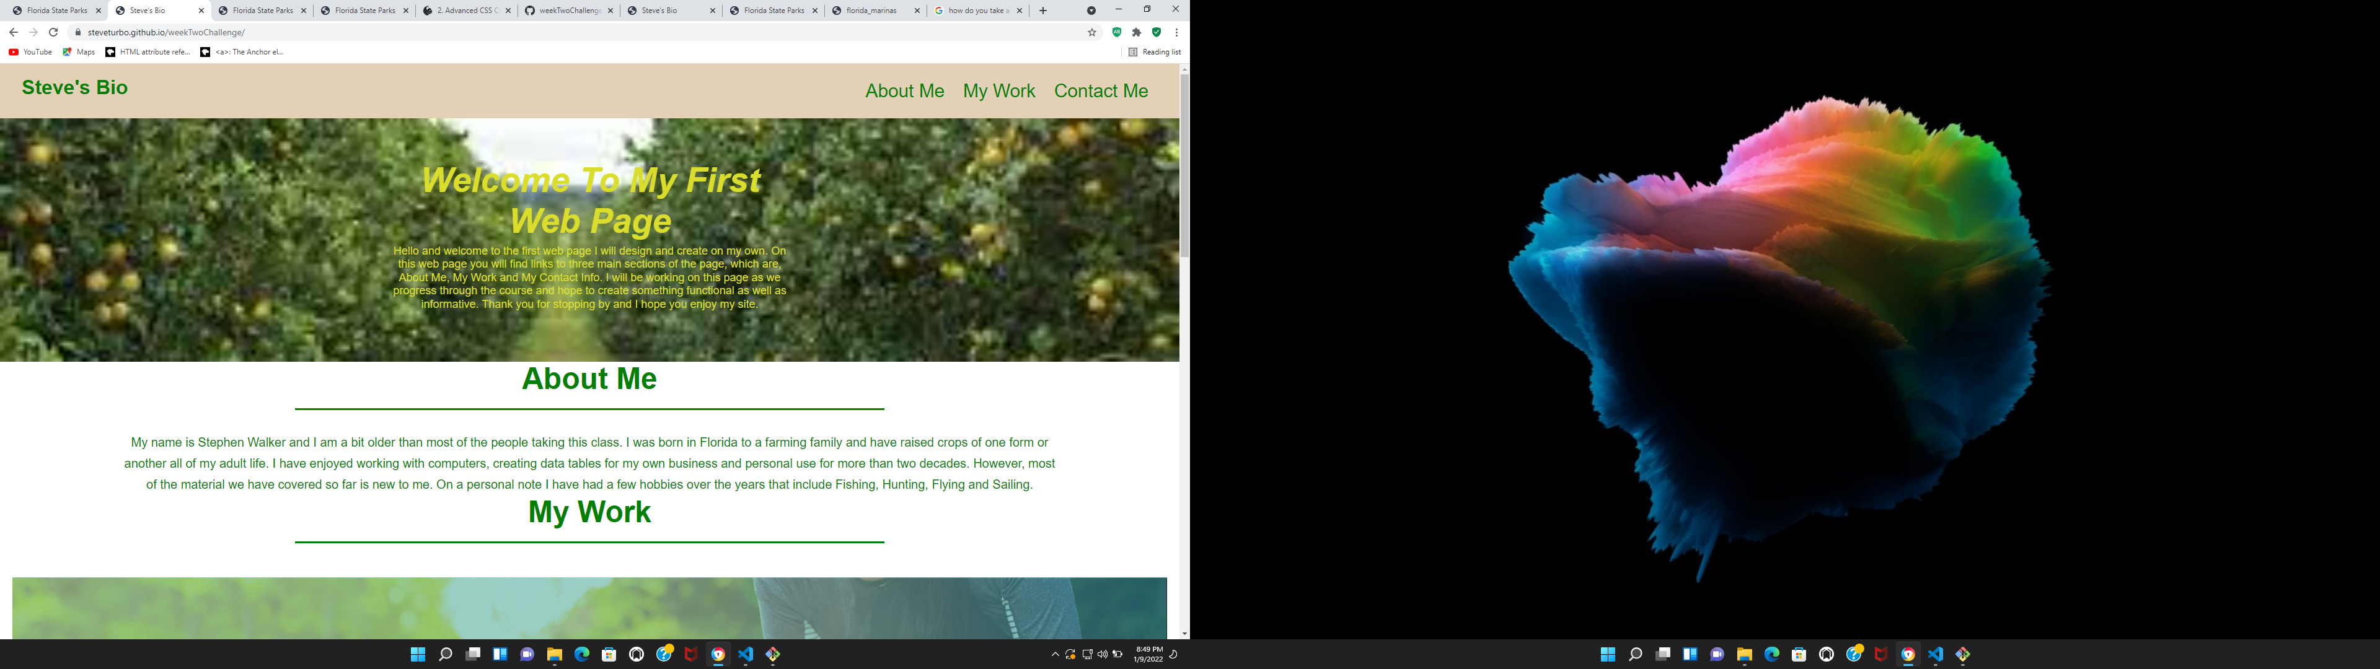
Task: Open VS Code on the second monitor taskbar
Action: pos(1936,654)
